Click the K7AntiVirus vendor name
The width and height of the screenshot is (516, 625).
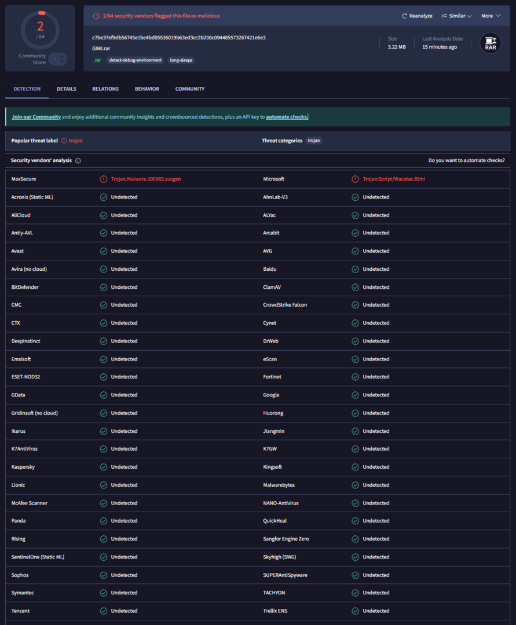coord(24,449)
